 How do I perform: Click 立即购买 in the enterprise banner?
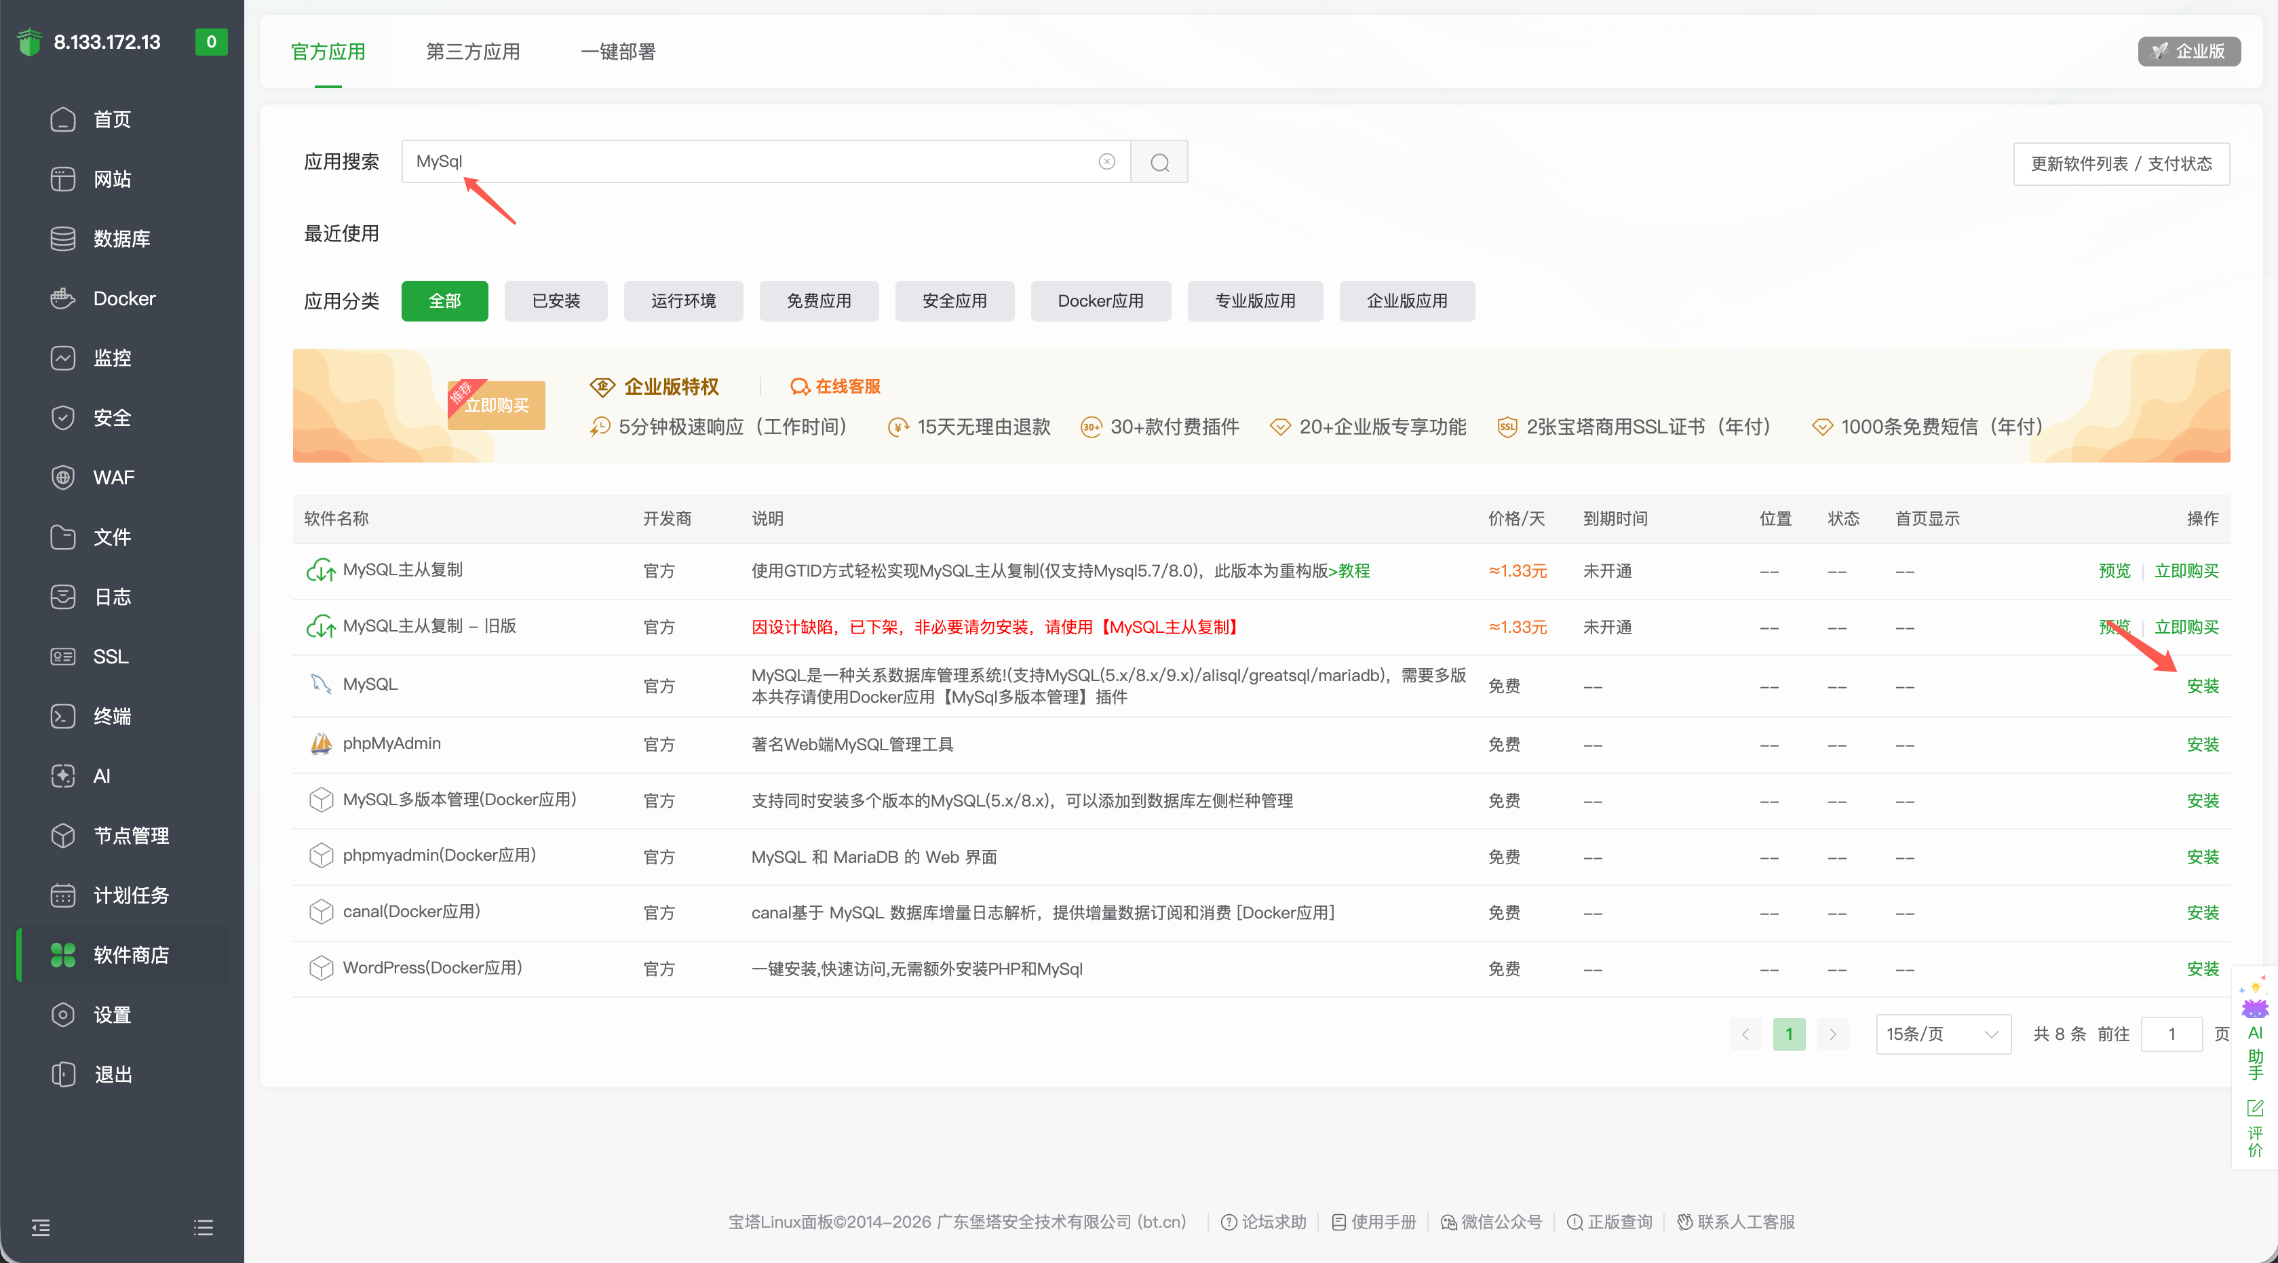496,405
